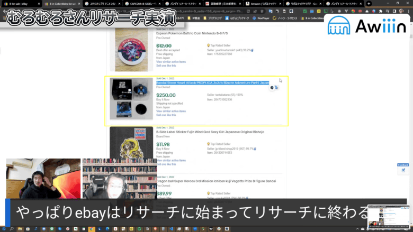
Task: Open the Extensions puzzle icon in Chrome toolbar
Action: (381, 11)
